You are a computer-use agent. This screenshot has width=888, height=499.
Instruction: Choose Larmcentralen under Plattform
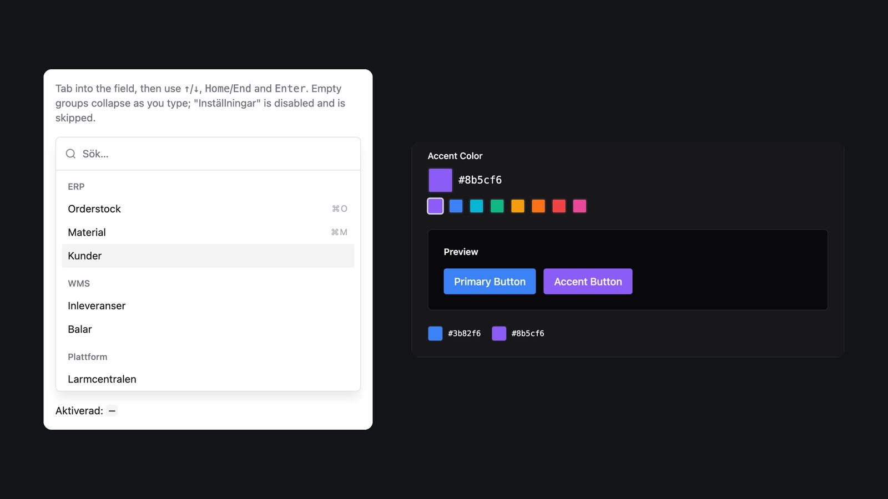pos(208,379)
